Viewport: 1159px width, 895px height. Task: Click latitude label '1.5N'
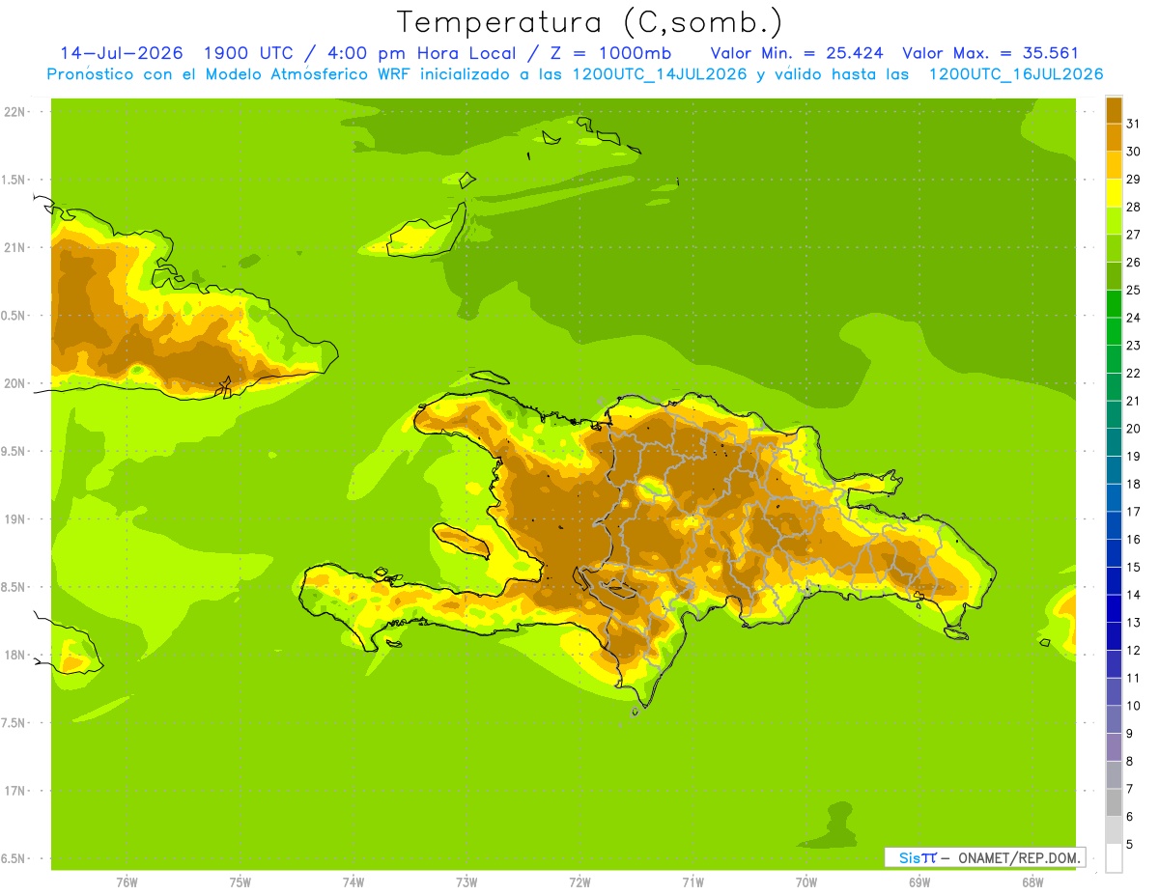(15, 180)
